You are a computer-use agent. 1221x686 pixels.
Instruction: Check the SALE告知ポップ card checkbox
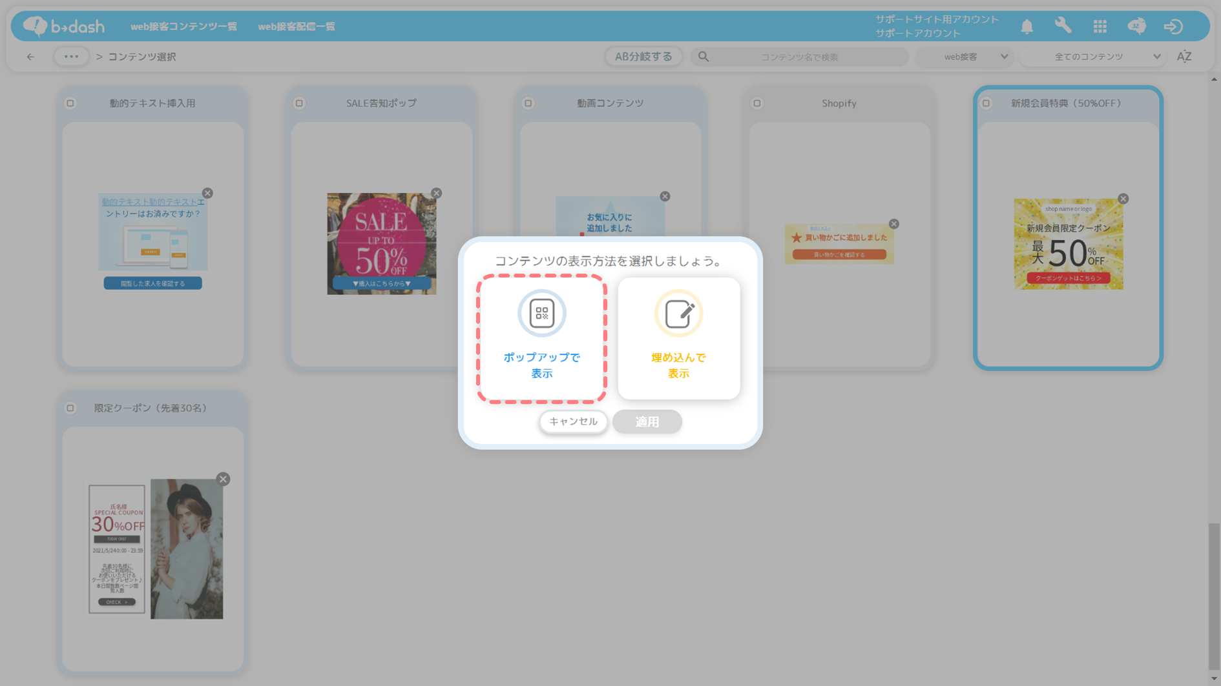point(299,103)
